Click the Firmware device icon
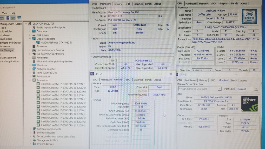Screen dimensions: 265x149 [x=34, y=46]
